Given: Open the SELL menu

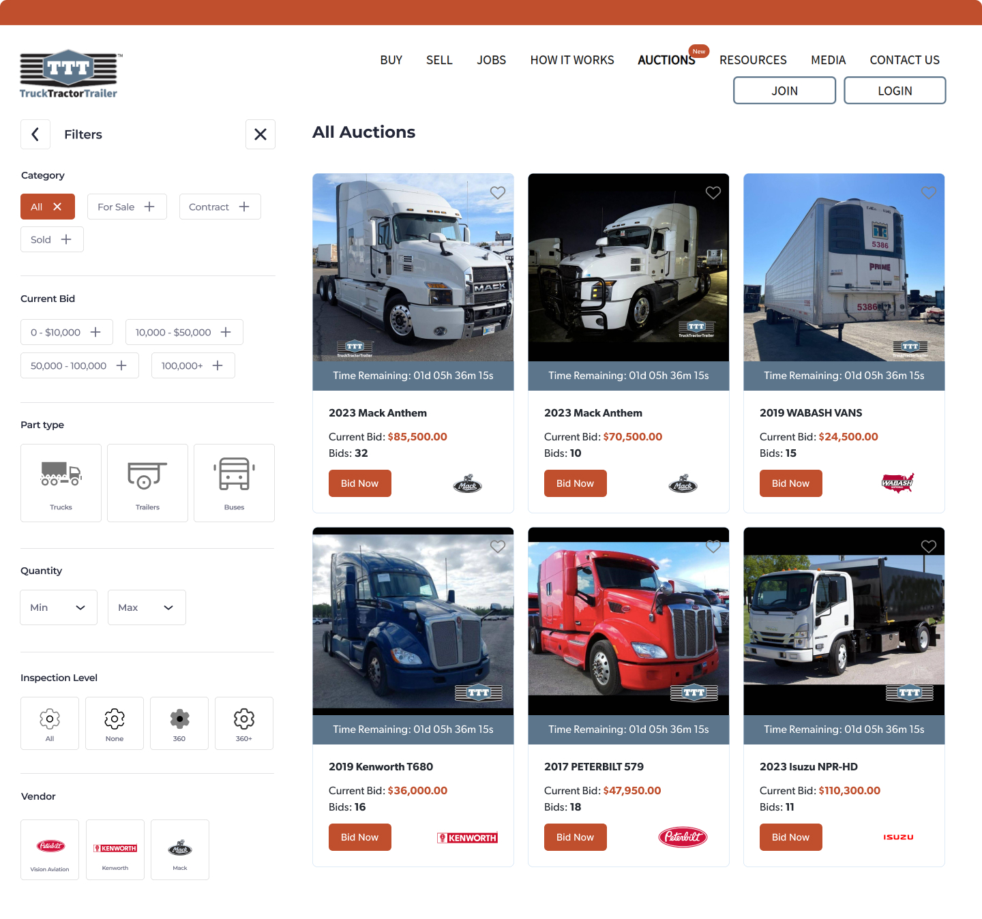Looking at the screenshot, I should point(439,60).
